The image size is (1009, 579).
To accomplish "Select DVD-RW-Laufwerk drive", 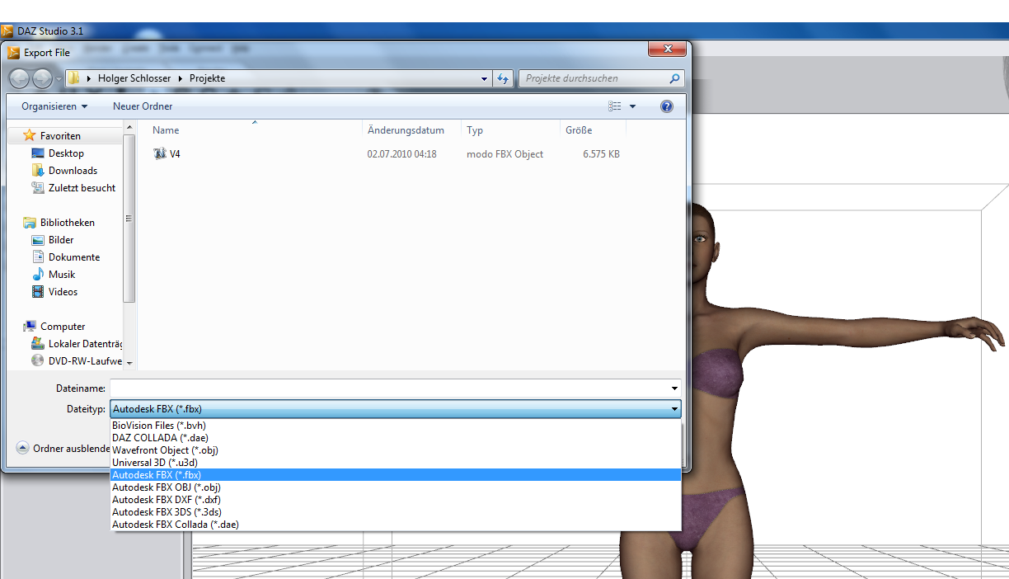I will click(x=85, y=361).
